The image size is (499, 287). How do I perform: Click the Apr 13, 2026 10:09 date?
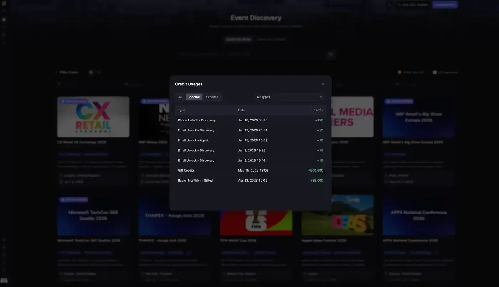253,180
